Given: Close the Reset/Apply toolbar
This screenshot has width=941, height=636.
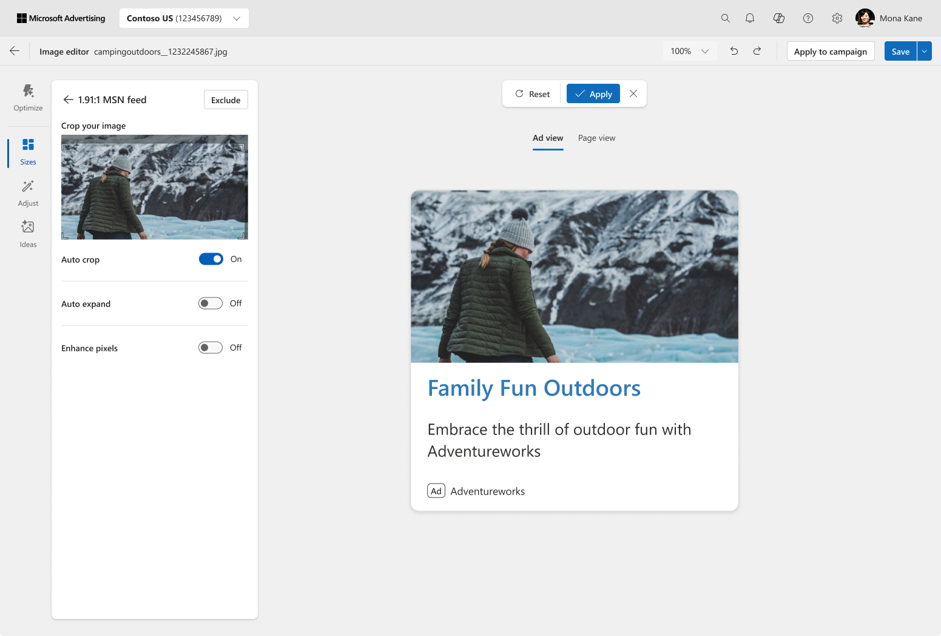Looking at the screenshot, I should coord(633,93).
